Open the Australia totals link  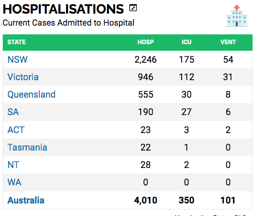pyautogui.click(x=26, y=200)
